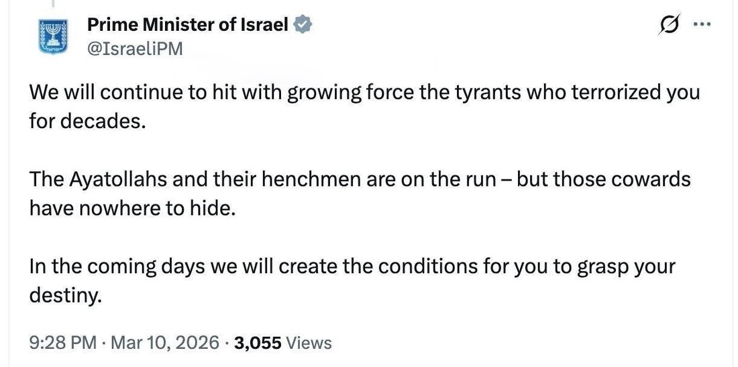Click the line starting "We will continue"
The width and height of the screenshot is (738, 367).
tap(364, 92)
